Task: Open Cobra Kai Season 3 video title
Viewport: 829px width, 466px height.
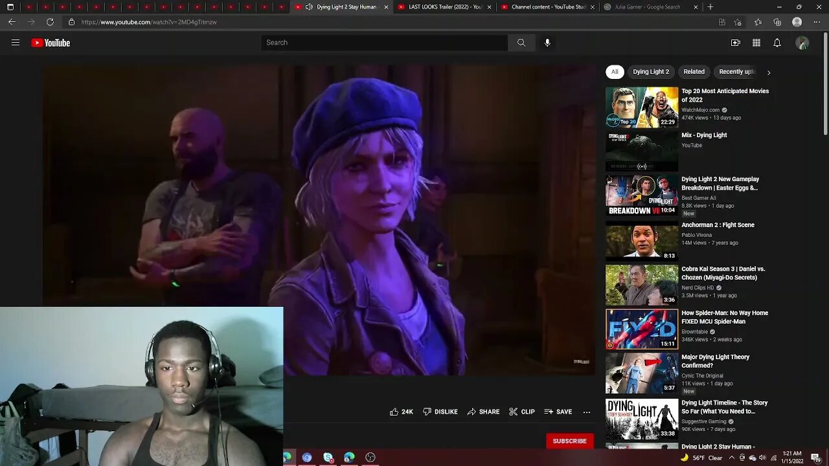Action: (x=723, y=273)
